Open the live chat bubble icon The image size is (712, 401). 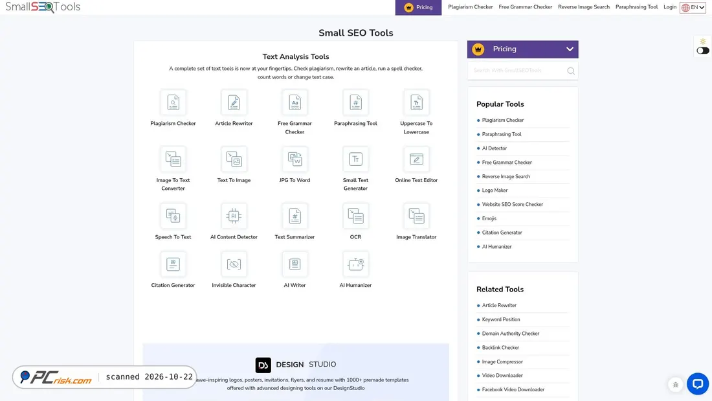tap(698, 384)
